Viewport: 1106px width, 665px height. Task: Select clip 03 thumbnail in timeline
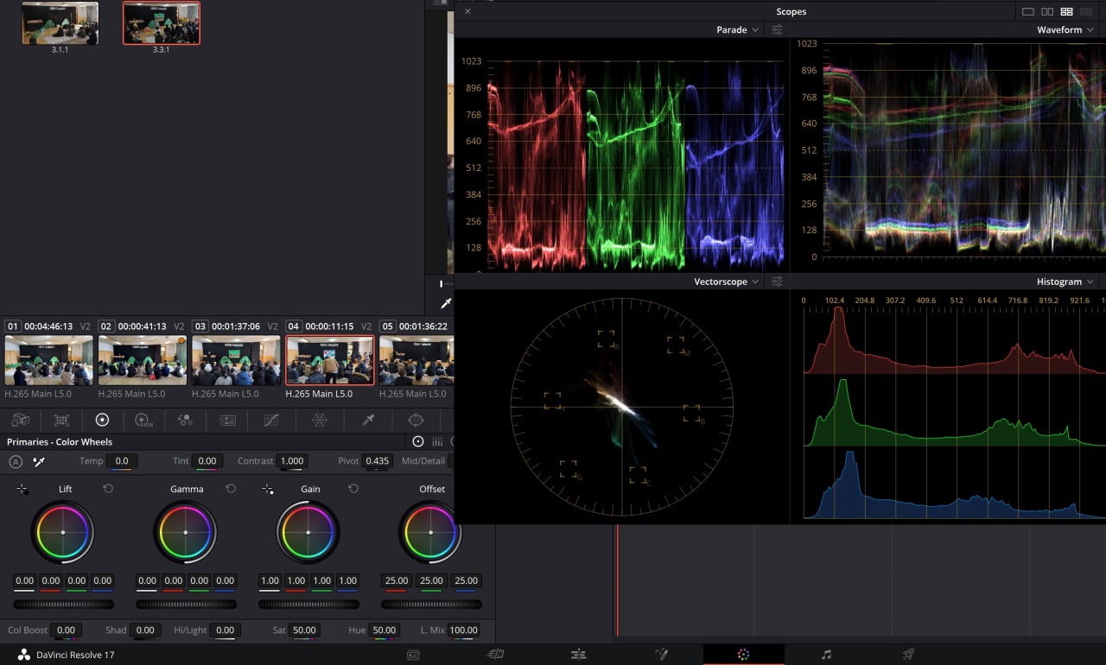(235, 360)
